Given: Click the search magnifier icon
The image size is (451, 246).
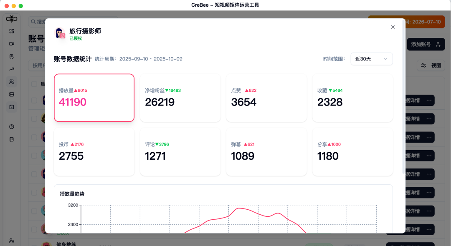Looking at the screenshot, I should click(33, 22).
